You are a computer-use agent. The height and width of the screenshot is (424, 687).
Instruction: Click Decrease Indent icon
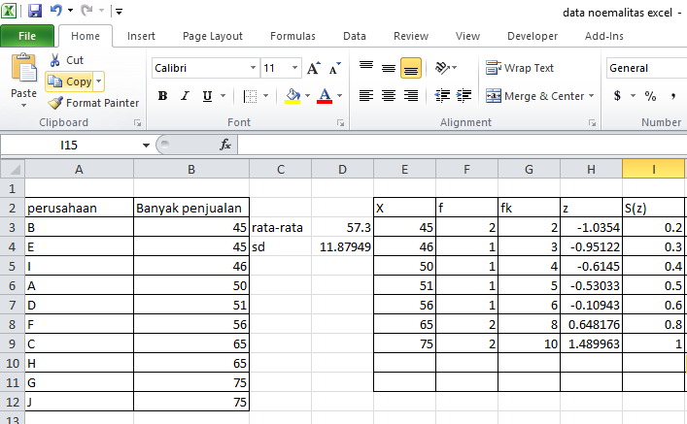coord(442,95)
